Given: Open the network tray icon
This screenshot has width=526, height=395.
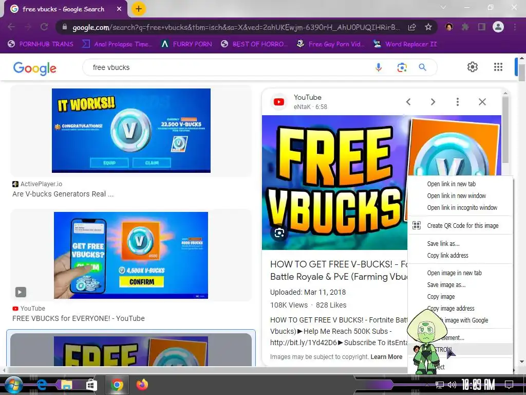Looking at the screenshot, I should click(x=439, y=385).
